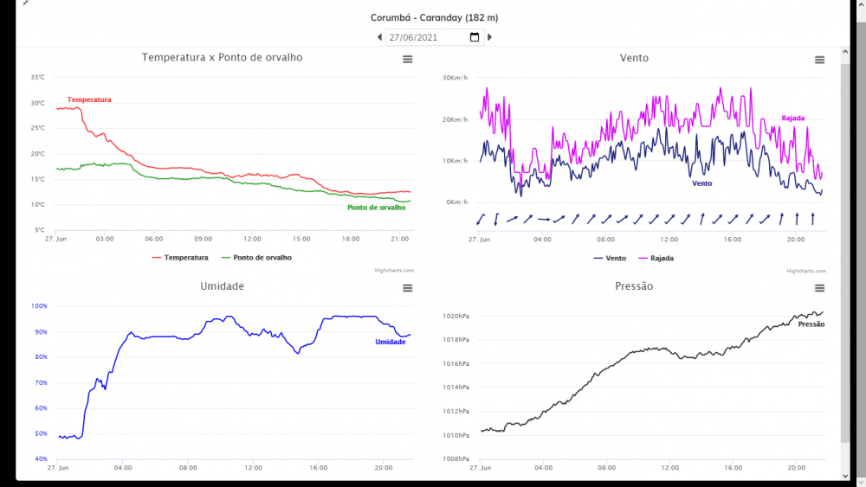866x487 pixels.
Task: Open the Temperatura x Ponto de orvalho chart menu
Action: (x=407, y=59)
